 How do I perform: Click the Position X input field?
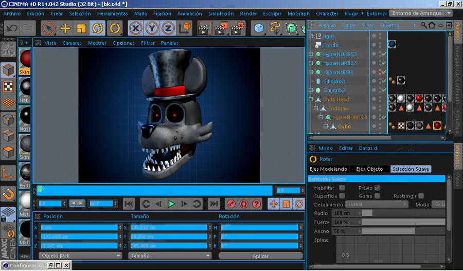click(79, 228)
